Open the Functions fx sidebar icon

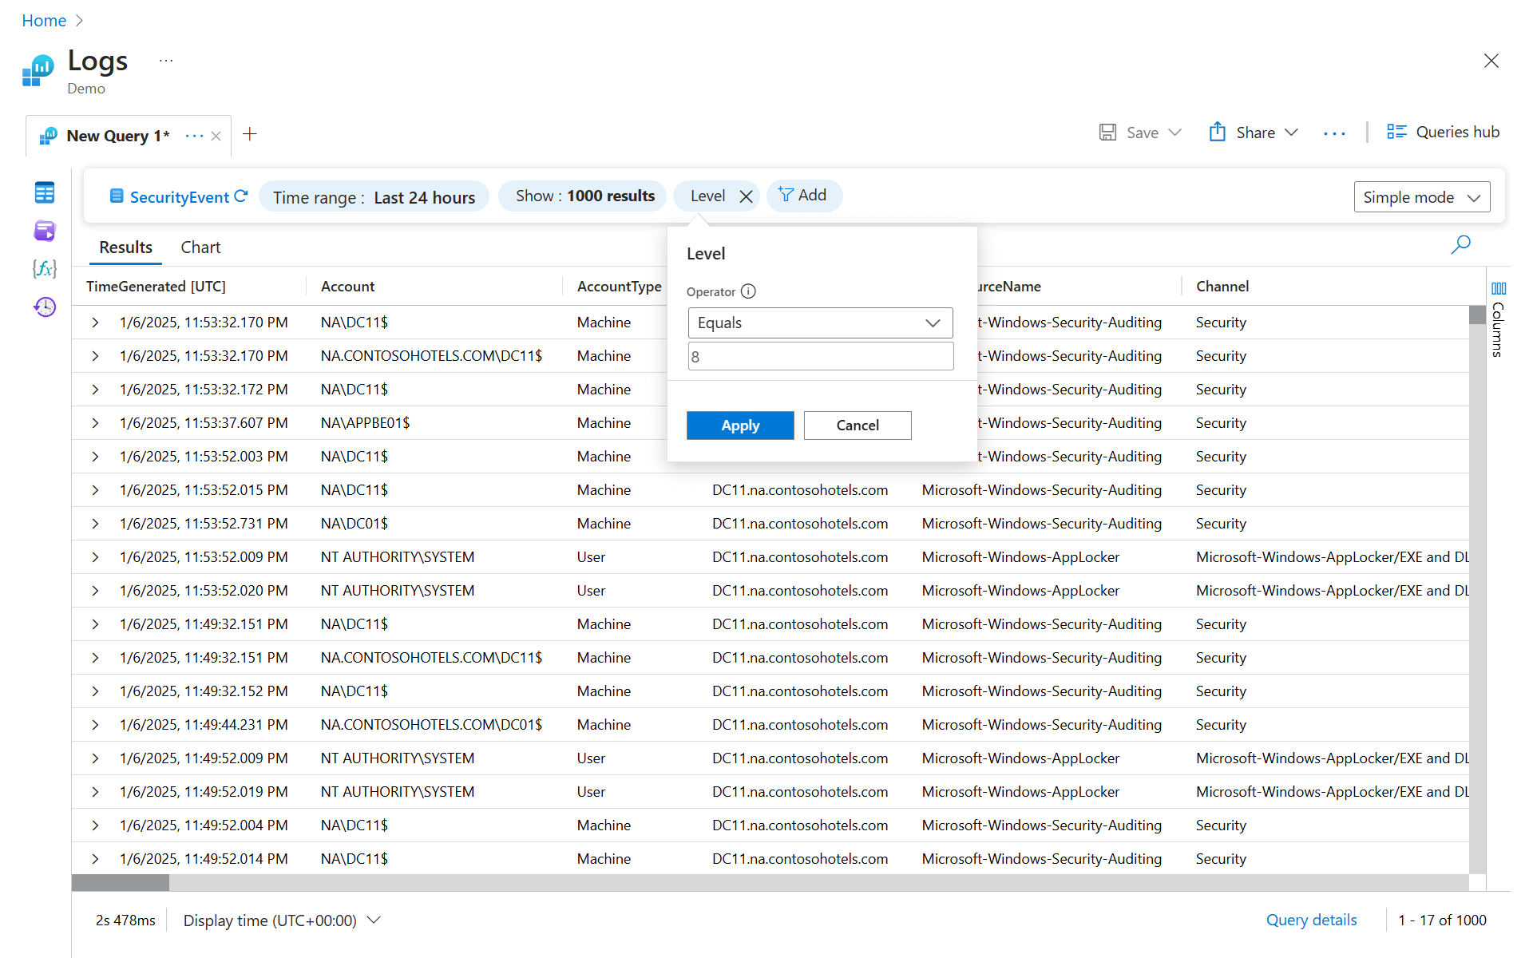click(x=45, y=268)
